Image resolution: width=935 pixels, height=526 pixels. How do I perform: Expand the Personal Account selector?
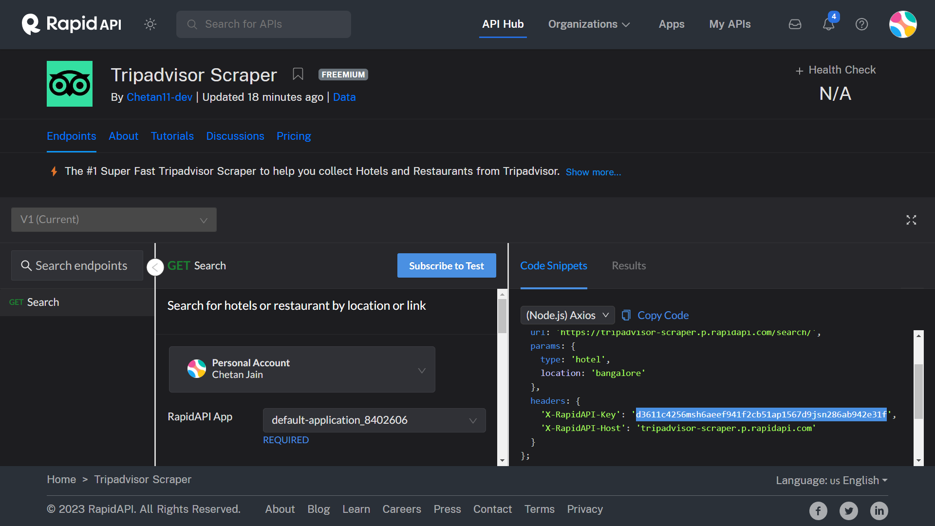pyautogui.click(x=302, y=369)
